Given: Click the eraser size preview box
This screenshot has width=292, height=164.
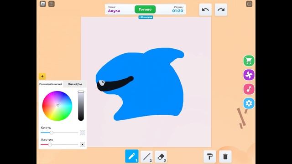Looking at the screenshot, I should [83, 144].
